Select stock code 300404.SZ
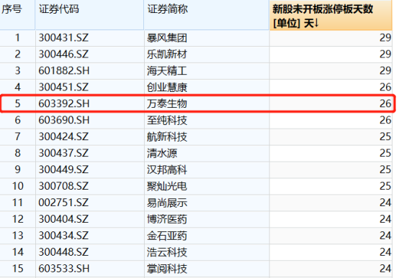The image size is (399, 278). (63, 219)
